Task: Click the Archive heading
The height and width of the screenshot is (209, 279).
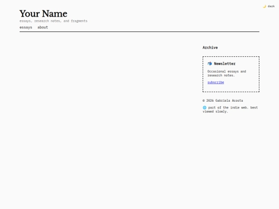Action: click(x=210, y=47)
